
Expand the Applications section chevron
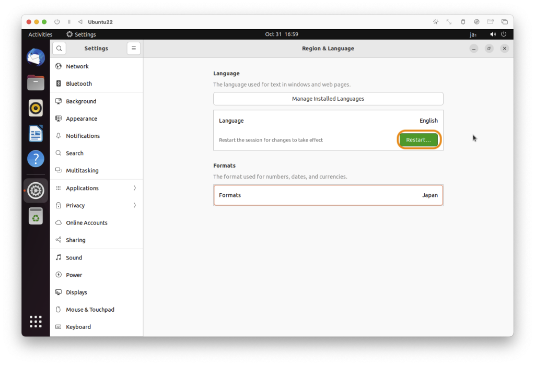pyautogui.click(x=135, y=188)
